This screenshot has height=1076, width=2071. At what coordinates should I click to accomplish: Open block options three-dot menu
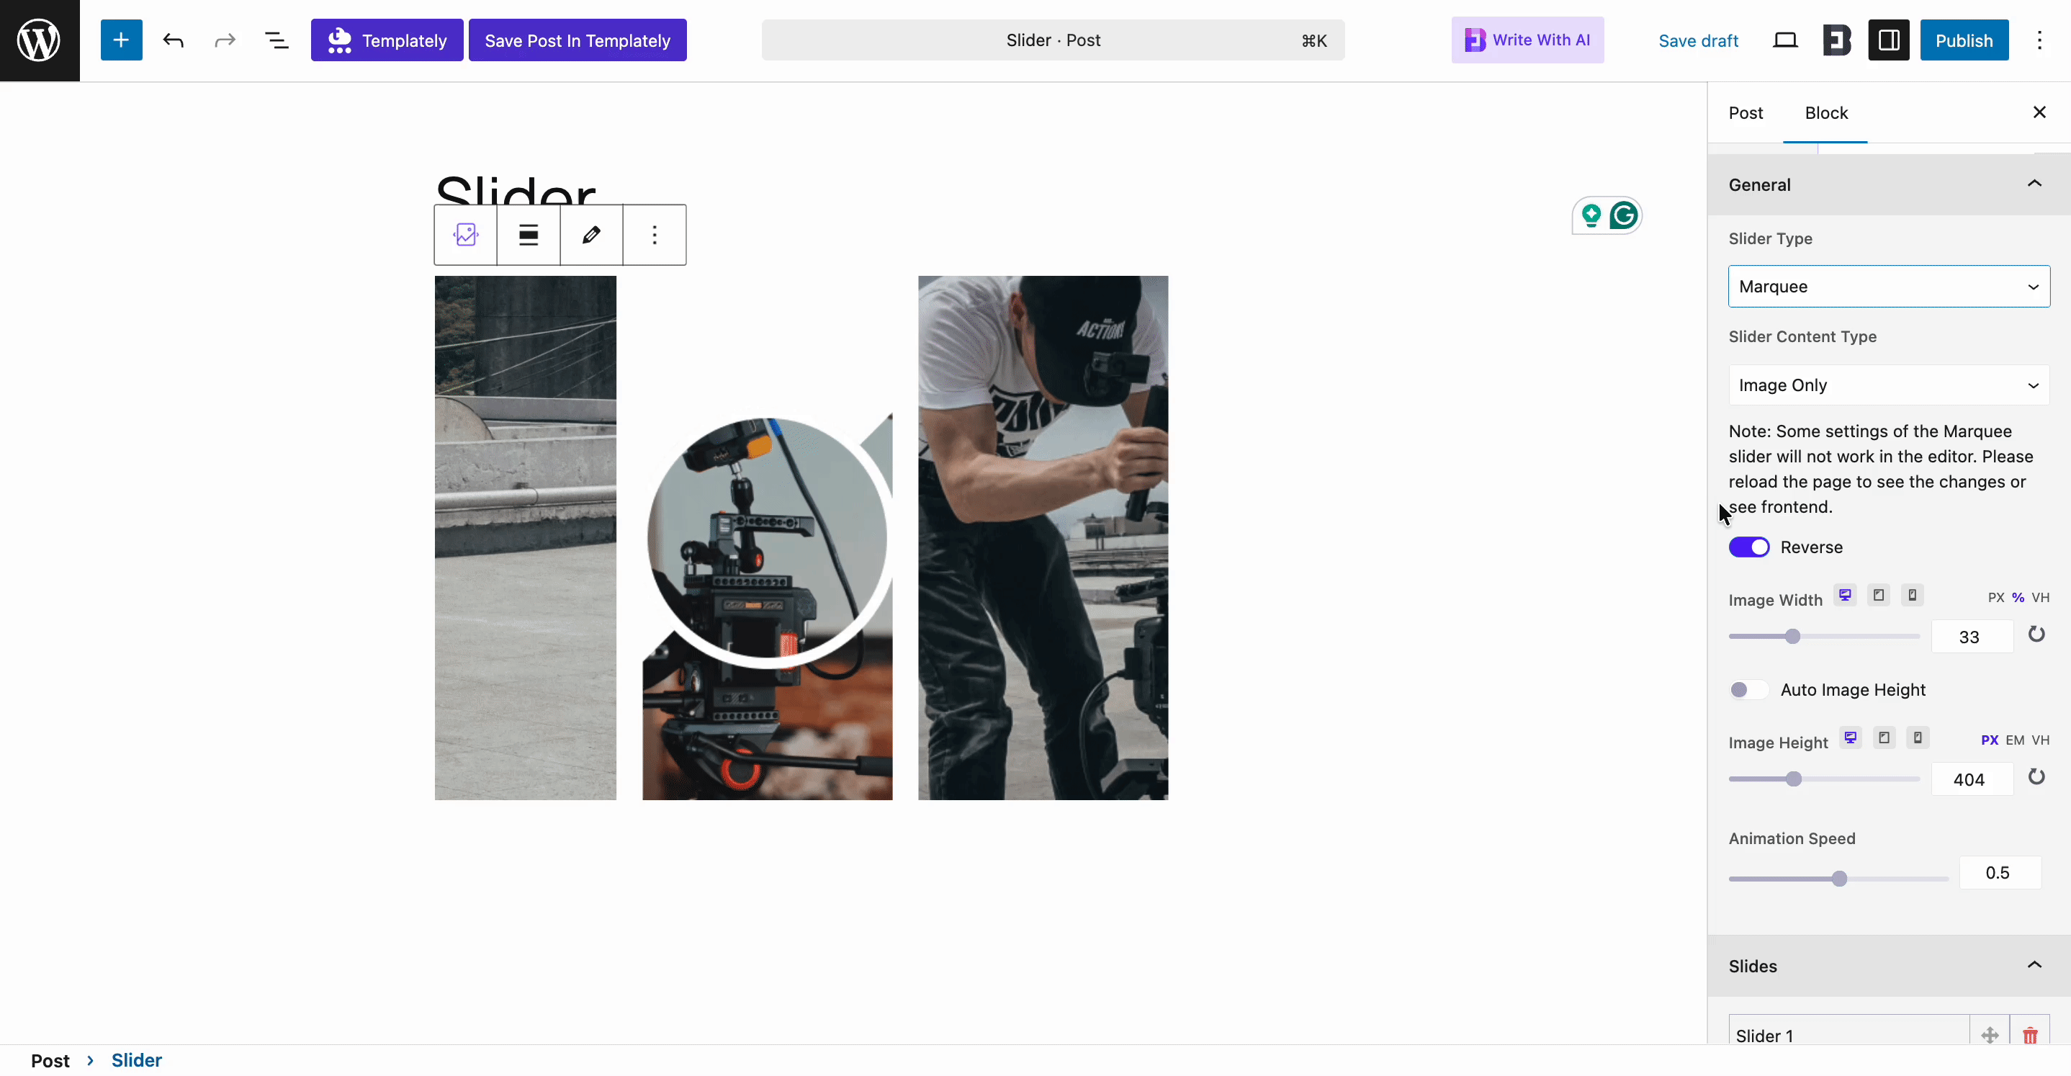(x=655, y=235)
